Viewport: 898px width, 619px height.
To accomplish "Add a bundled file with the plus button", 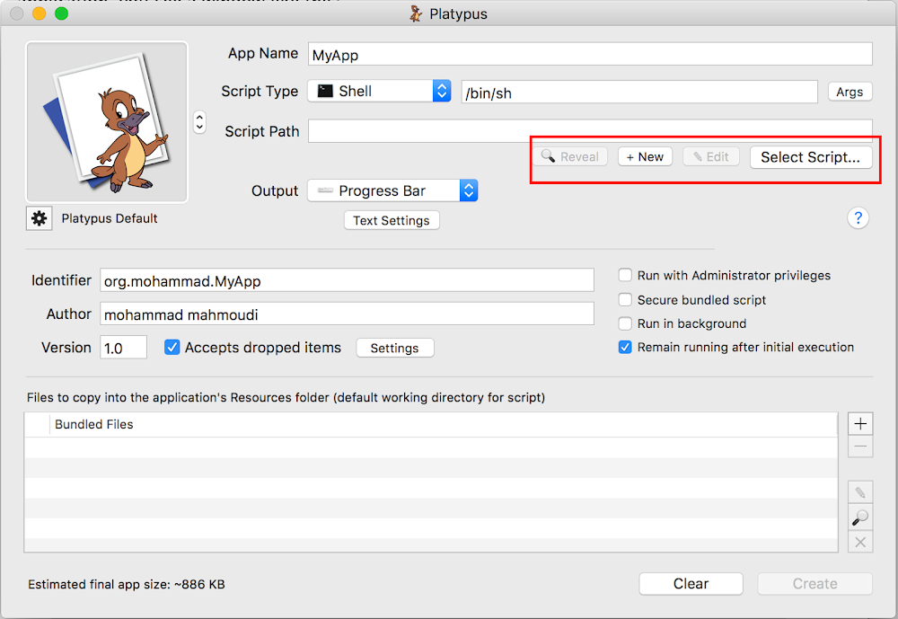I will (x=859, y=423).
